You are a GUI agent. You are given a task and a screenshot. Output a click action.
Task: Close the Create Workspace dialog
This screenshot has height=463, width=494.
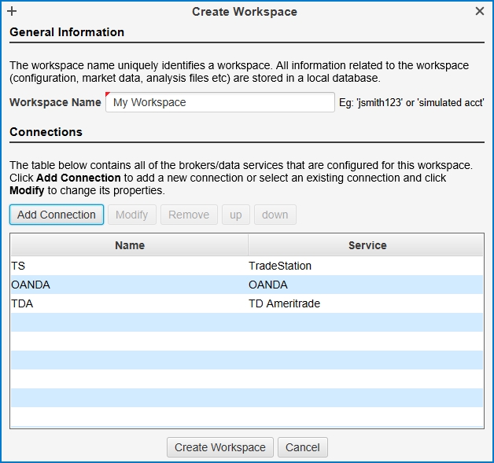pyautogui.click(x=480, y=12)
